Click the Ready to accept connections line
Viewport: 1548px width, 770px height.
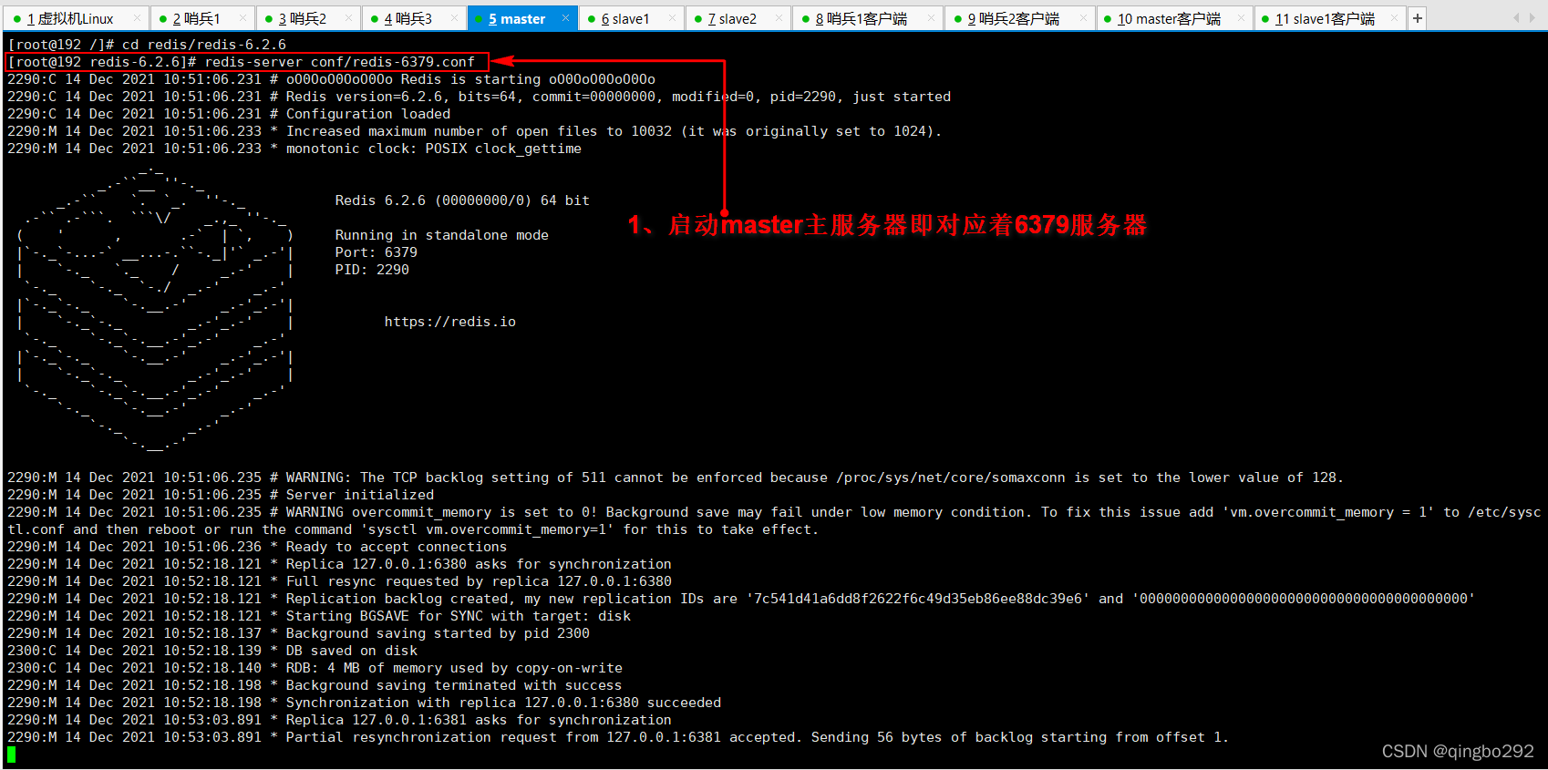pyautogui.click(x=257, y=547)
